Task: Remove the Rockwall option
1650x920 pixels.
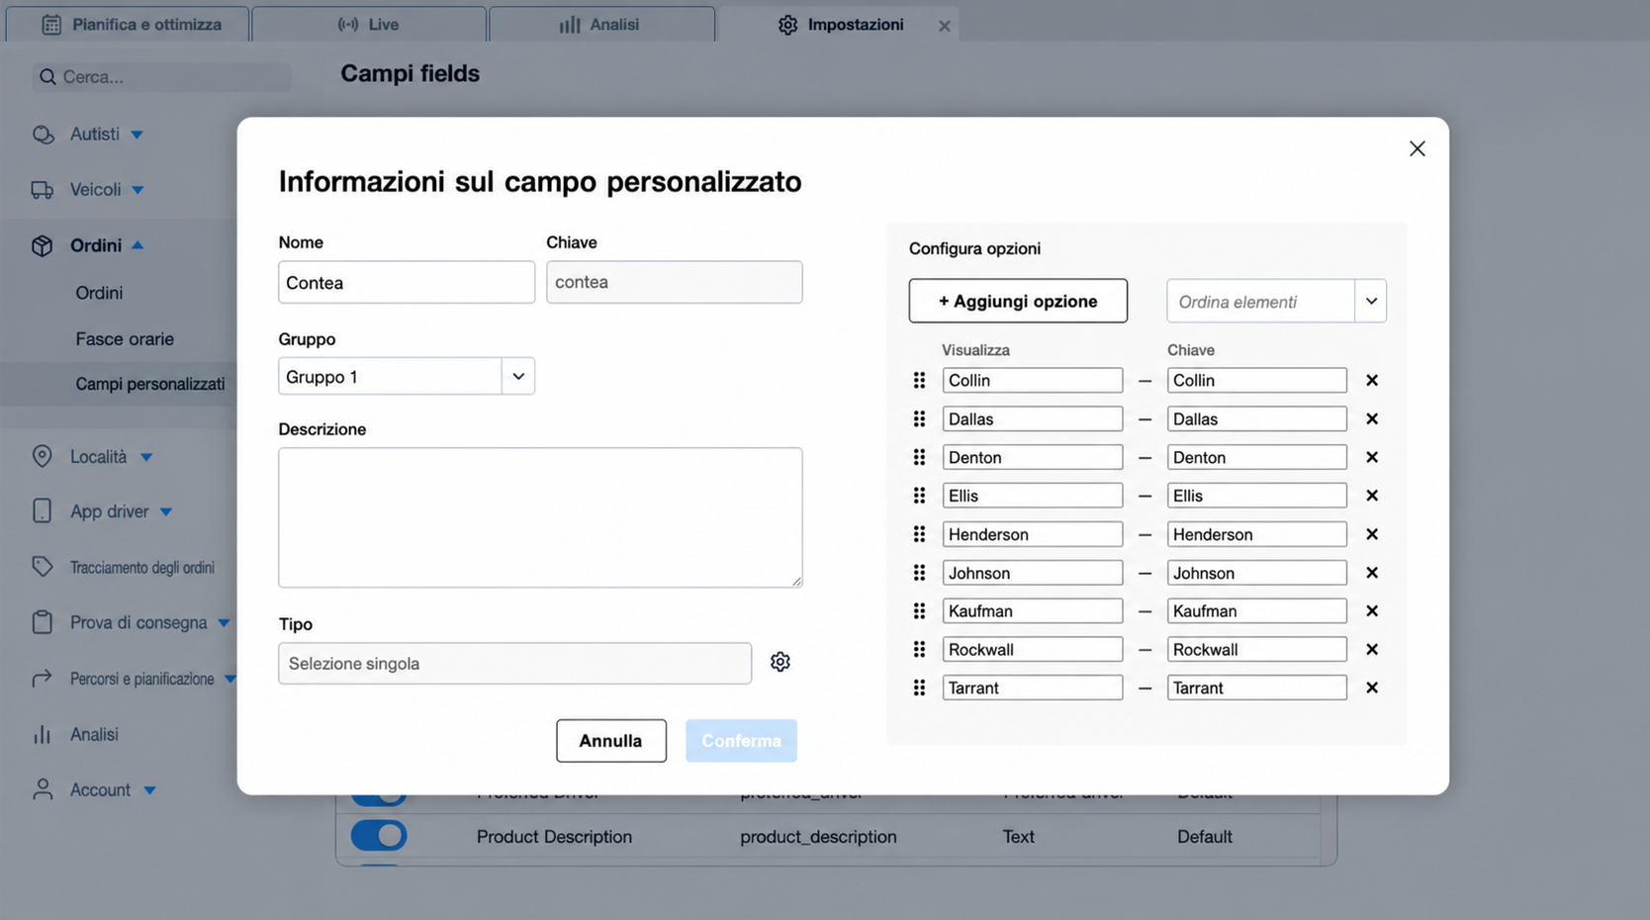Action: click(x=1371, y=650)
